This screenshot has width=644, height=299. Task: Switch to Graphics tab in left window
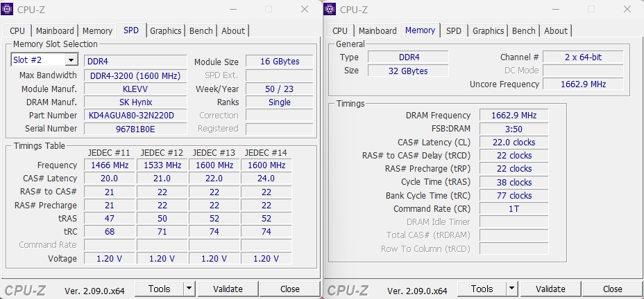point(166,31)
